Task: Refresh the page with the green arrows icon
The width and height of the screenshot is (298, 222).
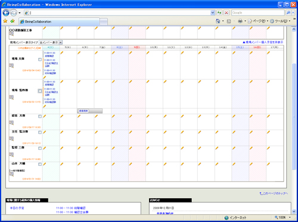Action: [x=219, y=13]
